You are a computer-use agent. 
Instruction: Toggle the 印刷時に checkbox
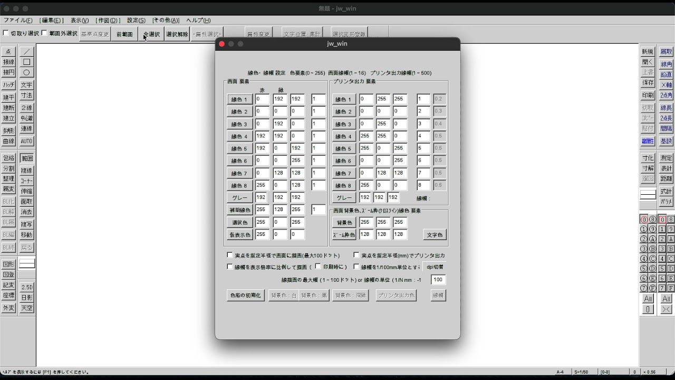[318, 267]
